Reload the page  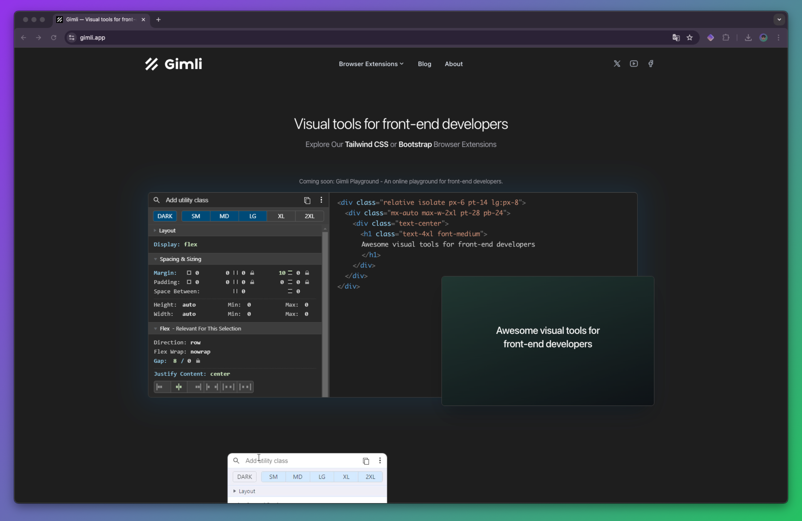click(x=54, y=38)
